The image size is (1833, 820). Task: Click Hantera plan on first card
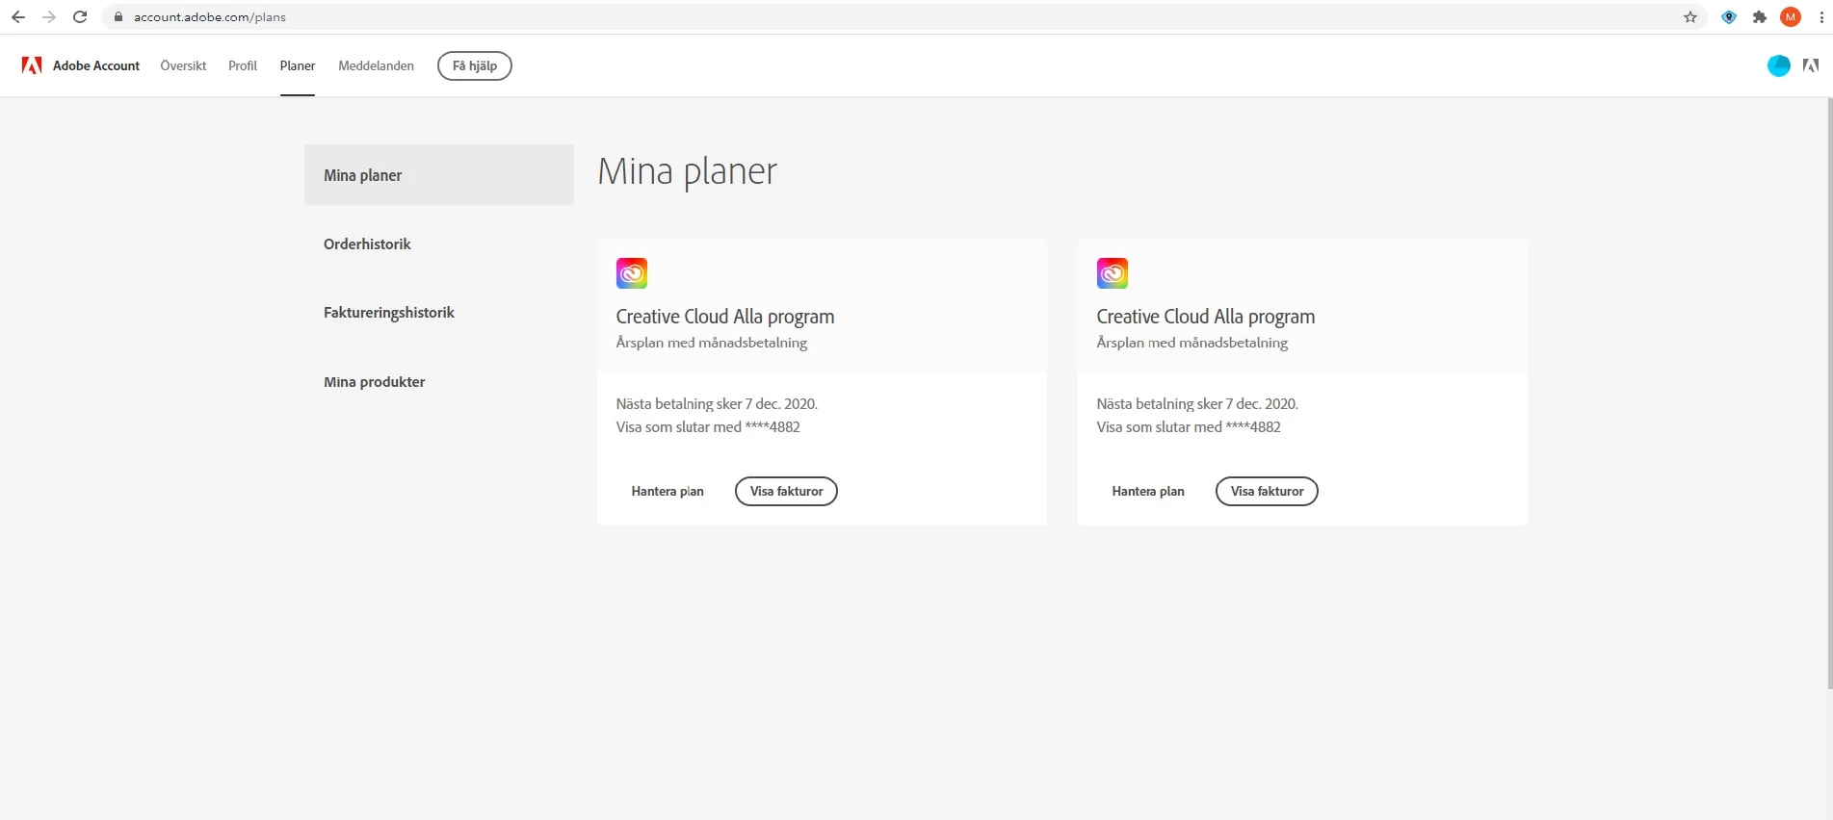click(668, 491)
